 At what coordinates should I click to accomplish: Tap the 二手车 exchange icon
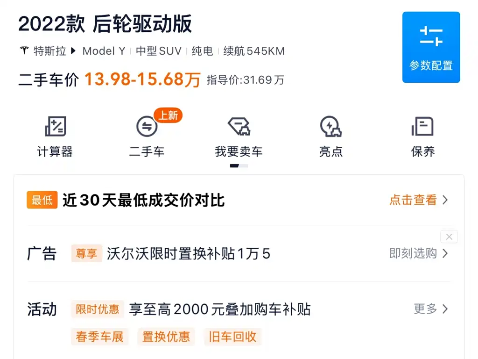(x=147, y=126)
